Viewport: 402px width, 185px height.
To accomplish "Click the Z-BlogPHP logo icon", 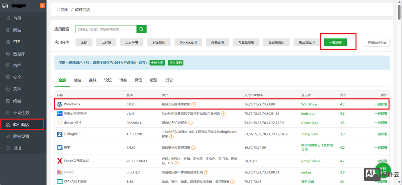I will click(60, 134).
